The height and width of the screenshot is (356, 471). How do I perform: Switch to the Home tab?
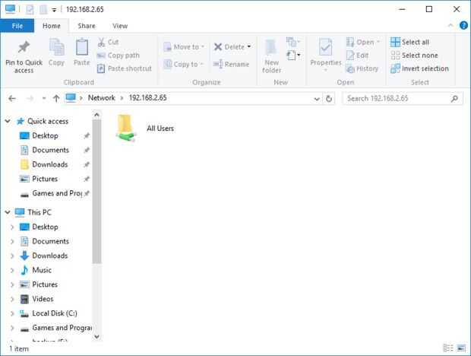point(52,26)
